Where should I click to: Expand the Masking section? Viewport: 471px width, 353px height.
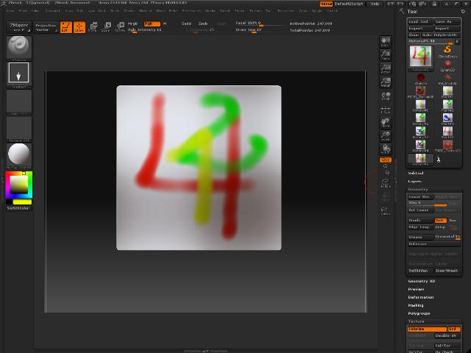click(x=416, y=305)
